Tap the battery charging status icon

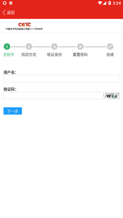(x=110, y=3)
